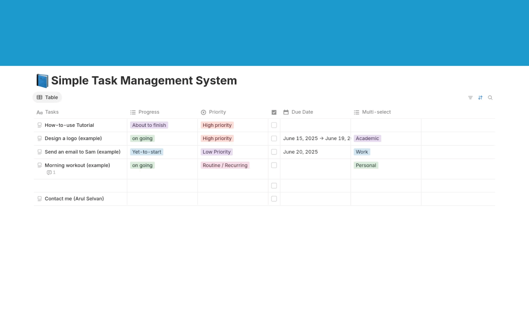Viewport: 529px width, 330px height.
Task: Click the purple Academic tag
Action: (x=367, y=138)
